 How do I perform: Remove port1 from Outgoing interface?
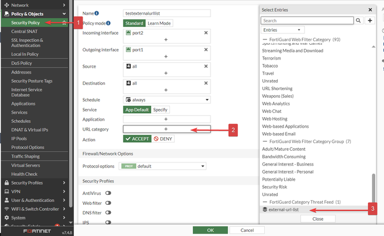coord(206,50)
